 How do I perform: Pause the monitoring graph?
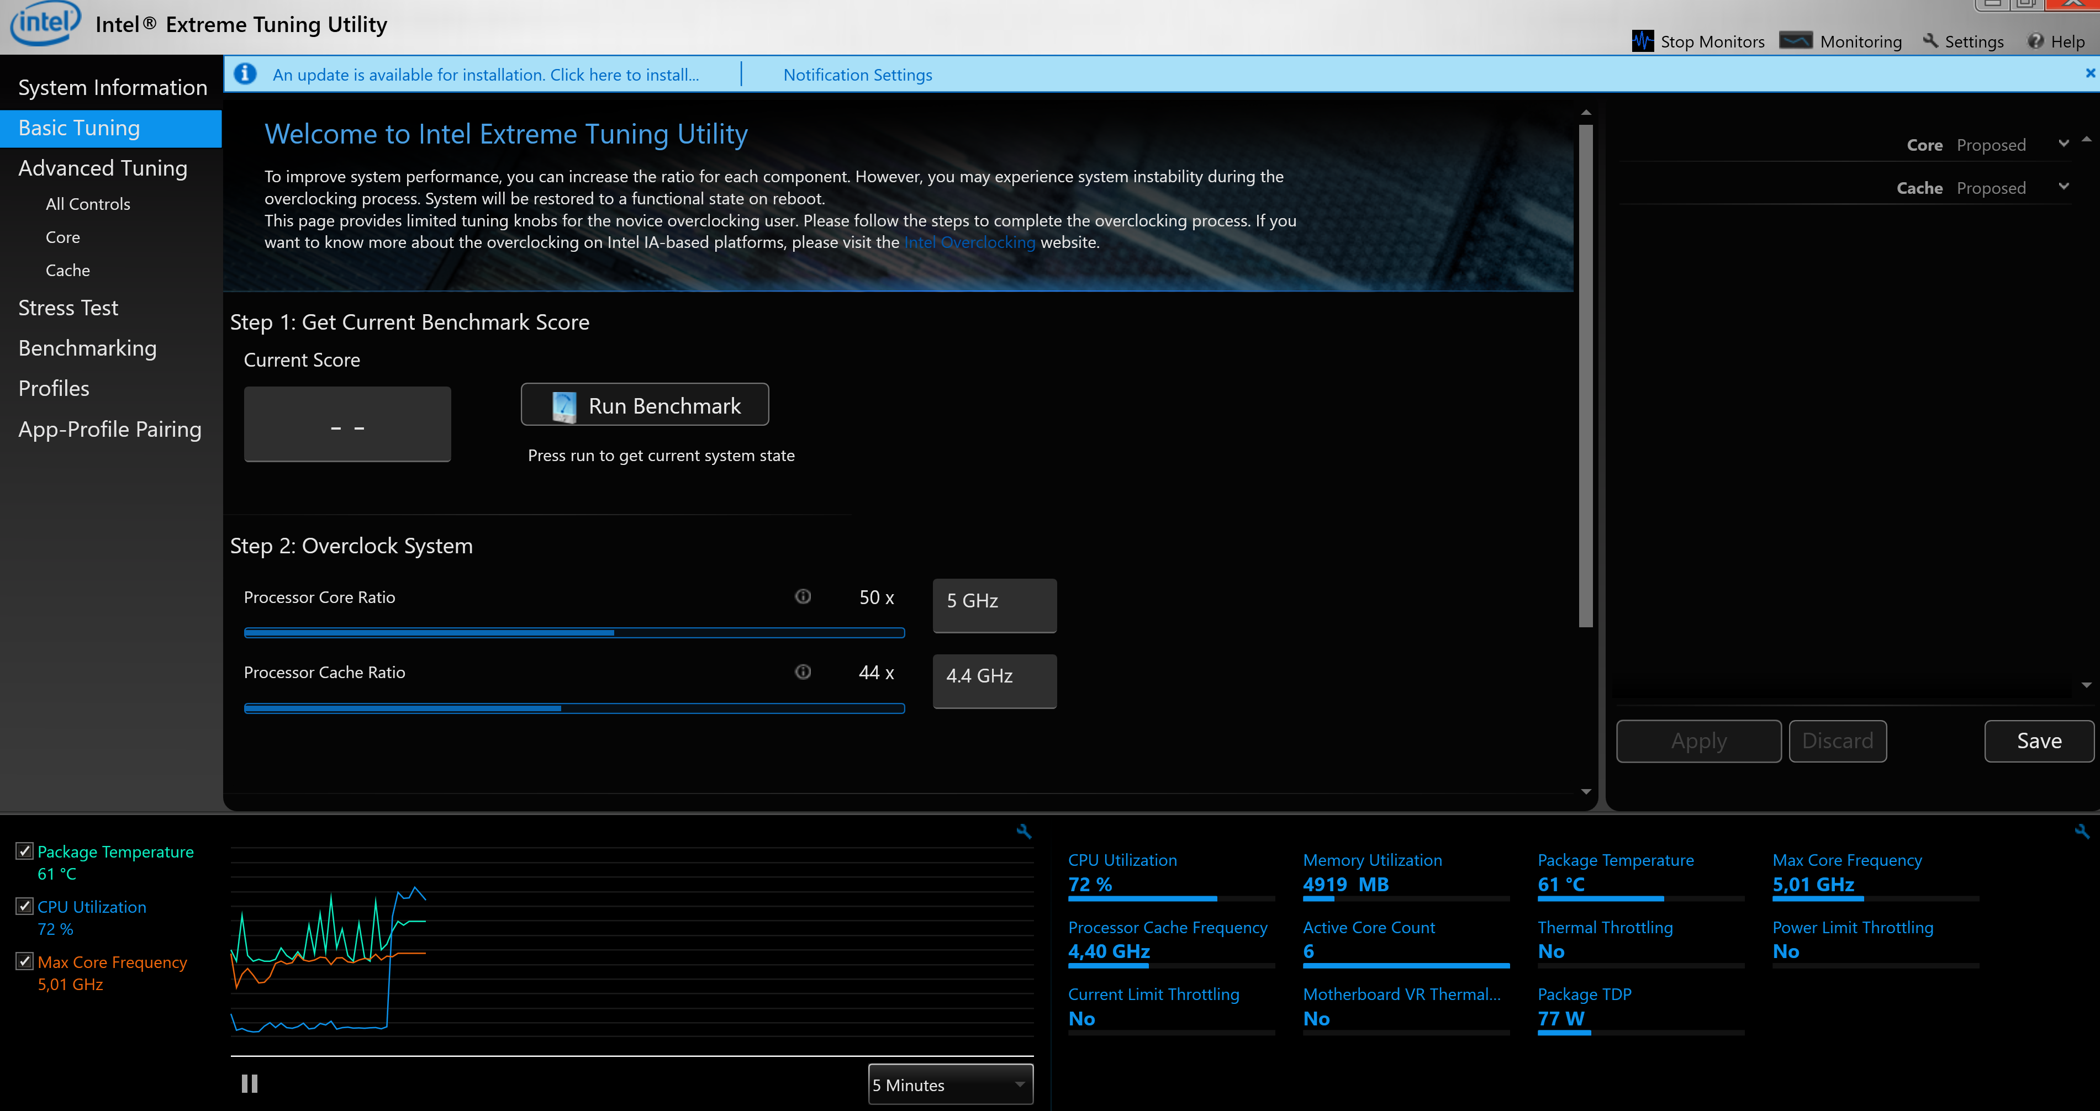pyautogui.click(x=250, y=1083)
